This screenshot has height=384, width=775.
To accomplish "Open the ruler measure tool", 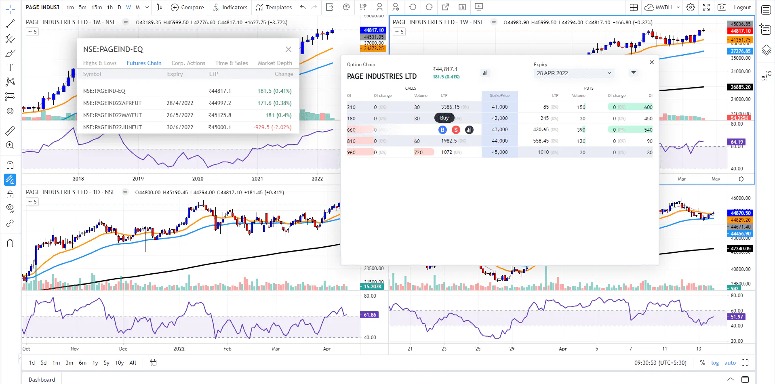I will coord(10,130).
